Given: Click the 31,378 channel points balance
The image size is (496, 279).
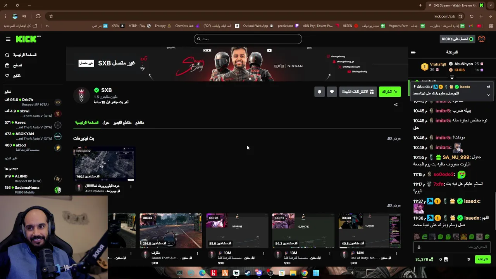Looking at the screenshot, I should point(424,260).
